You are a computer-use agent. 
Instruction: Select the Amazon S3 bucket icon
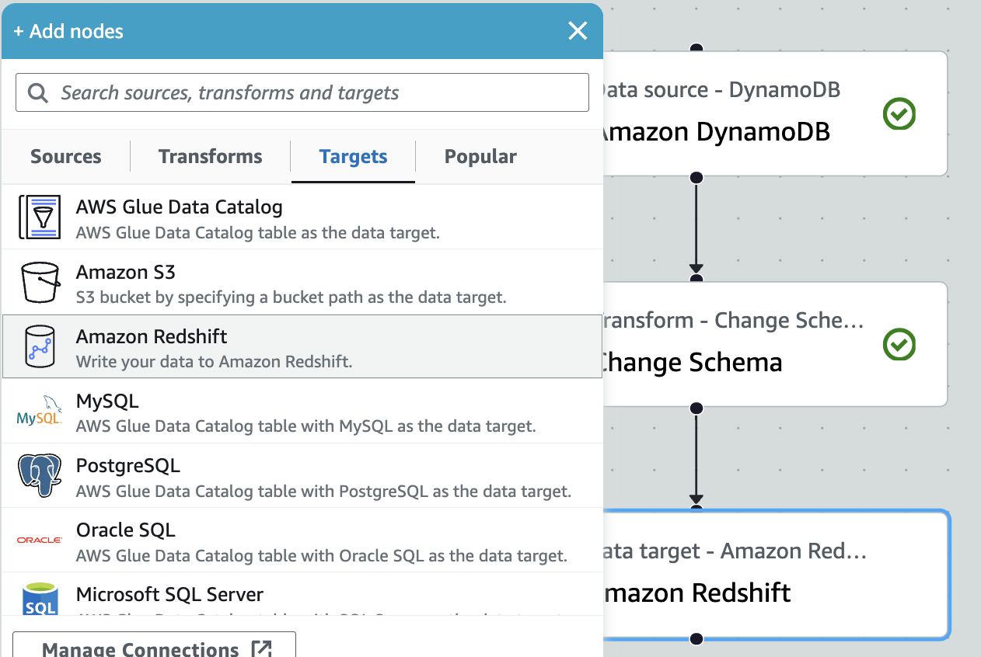(40, 282)
